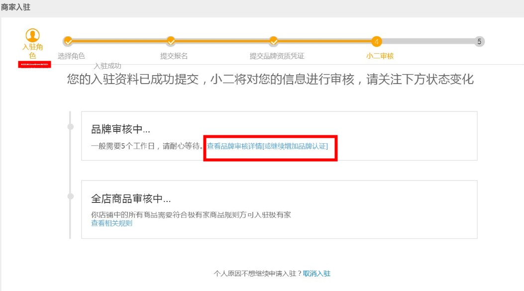This screenshot has height=291, width=524.
Task: Click the 全店商品审核中... heading
Action: [x=131, y=199]
